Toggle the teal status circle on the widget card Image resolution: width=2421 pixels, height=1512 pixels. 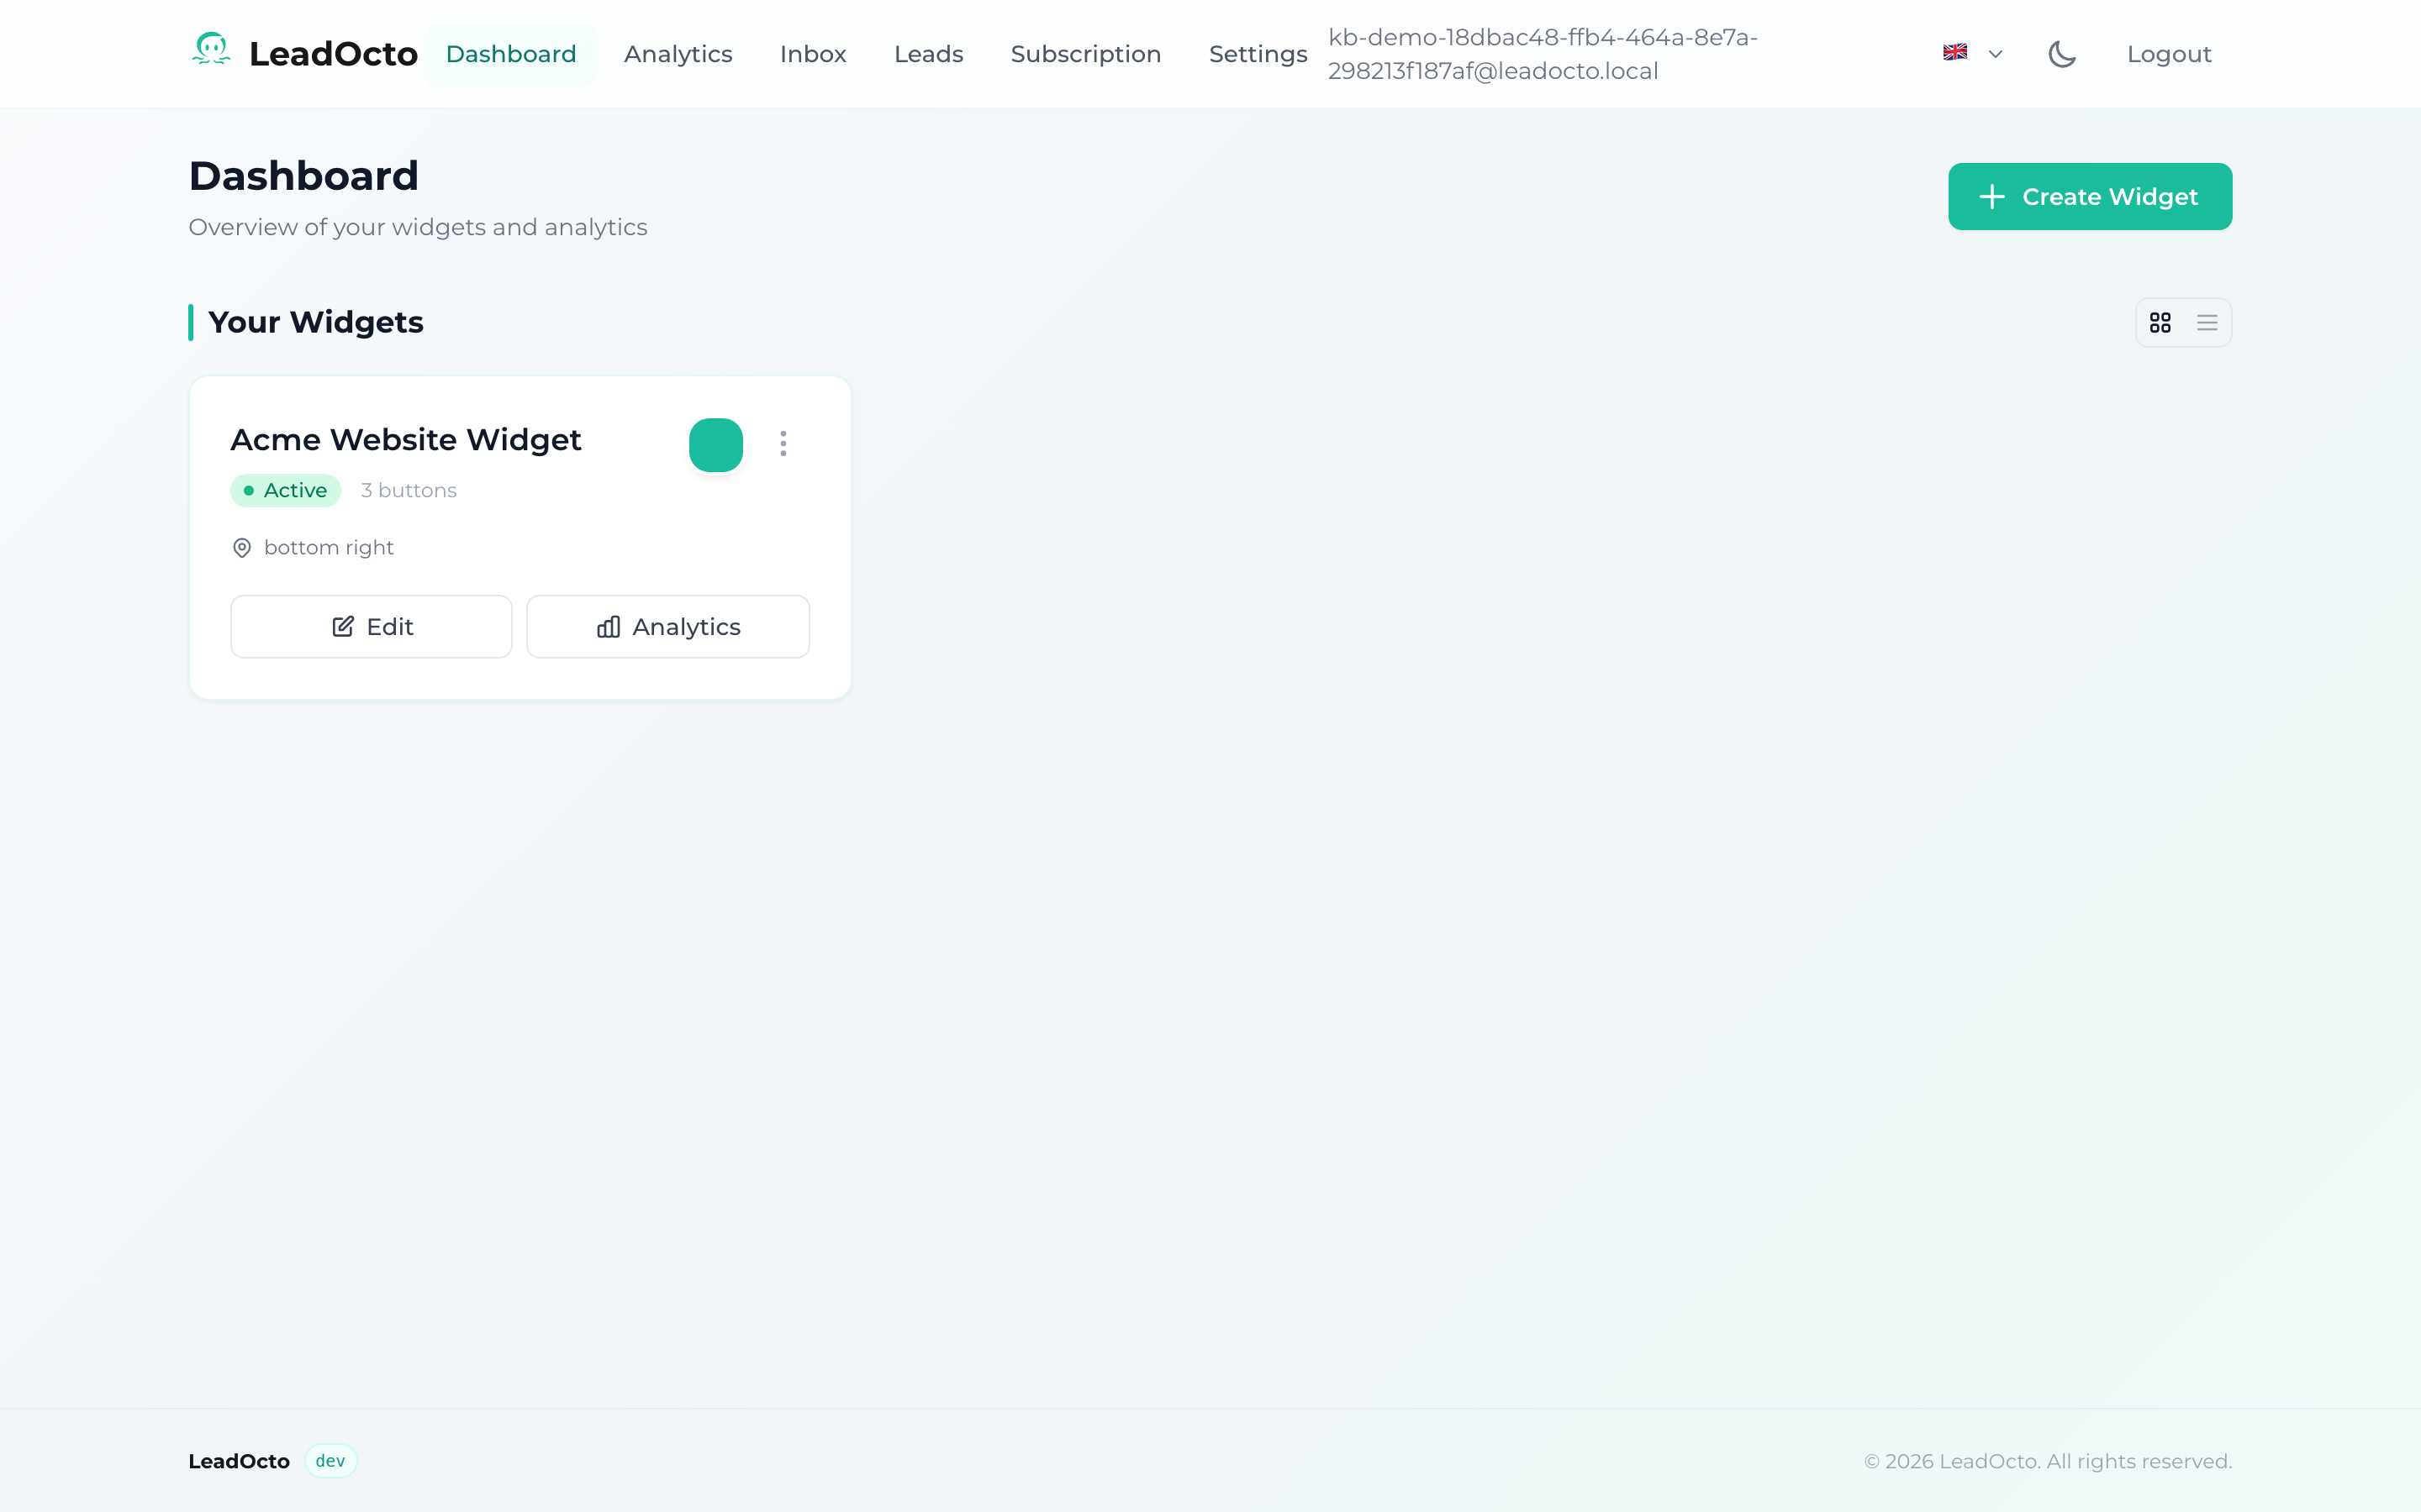pos(715,444)
